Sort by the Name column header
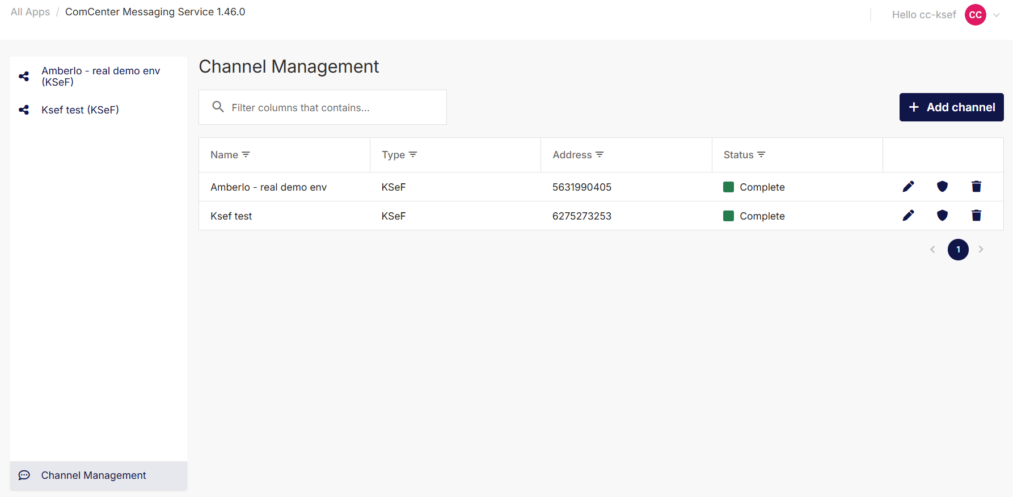Screen dimensions: 1013x497 tap(224, 155)
